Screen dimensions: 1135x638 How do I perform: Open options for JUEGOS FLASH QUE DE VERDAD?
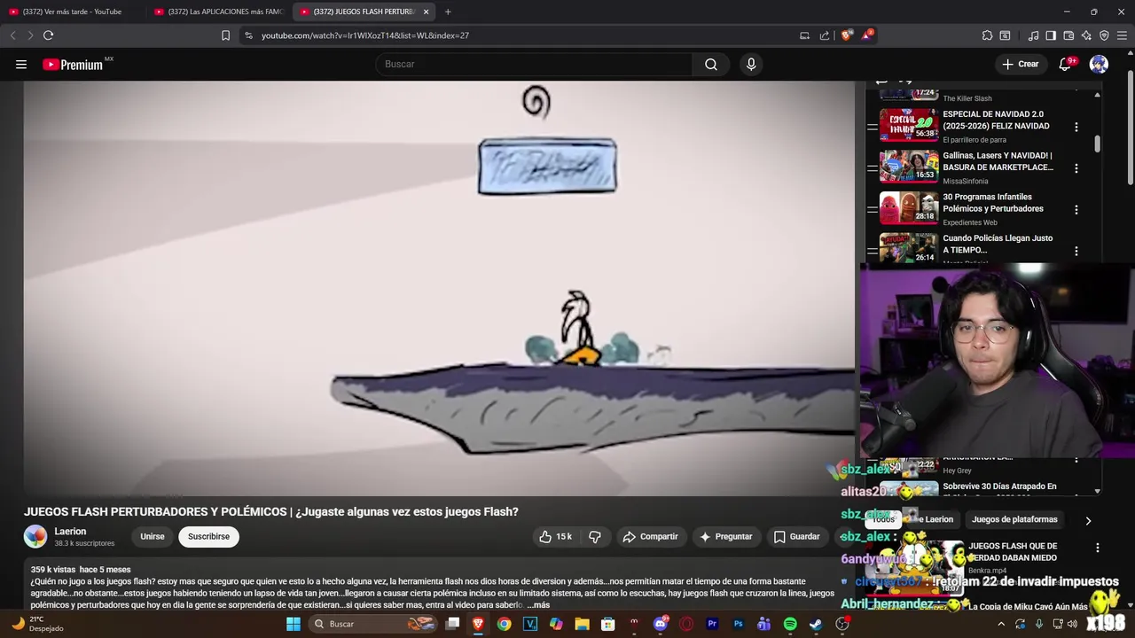tap(1097, 548)
